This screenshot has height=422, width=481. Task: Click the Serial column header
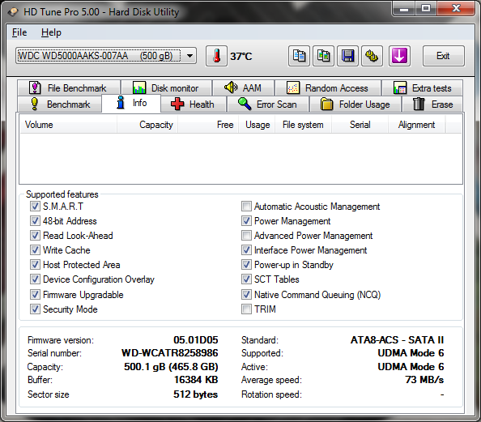pos(360,125)
